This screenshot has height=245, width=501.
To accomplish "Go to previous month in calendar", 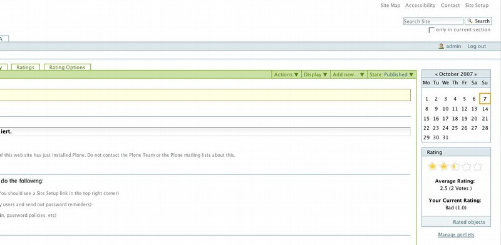I will (436, 74).
